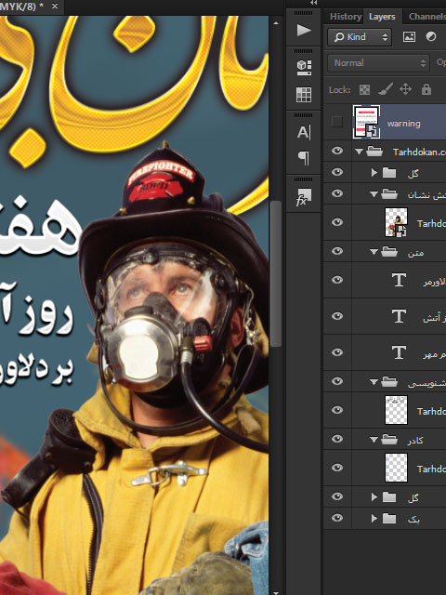Expand the بک group triangle
Viewport: 446px width, 595px height.
coord(374,519)
